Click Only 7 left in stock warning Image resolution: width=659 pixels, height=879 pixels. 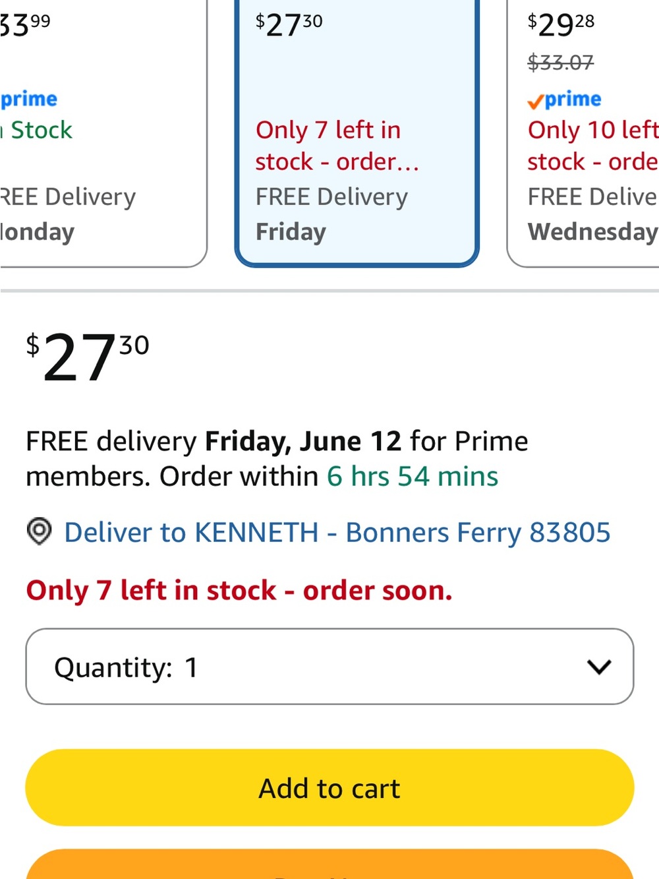(239, 590)
